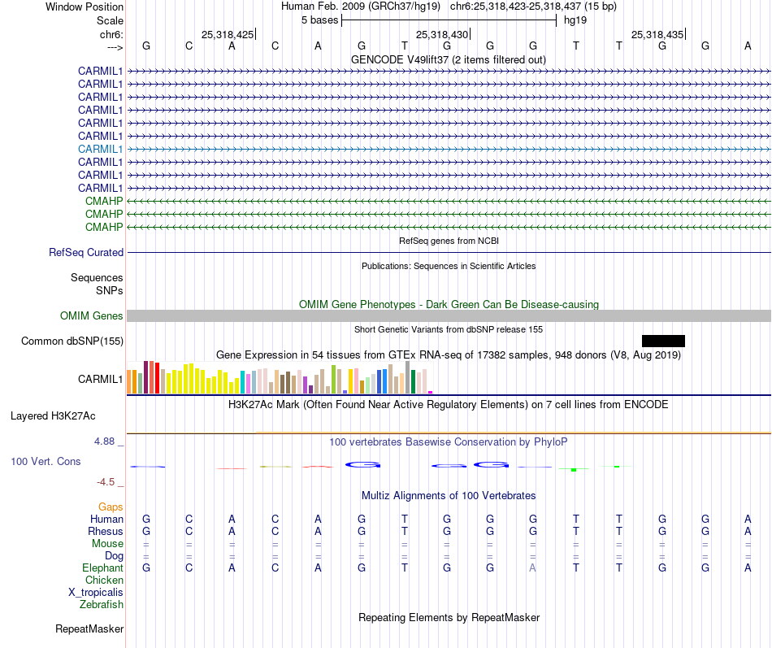Viewport: 772px width, 648px height.
Task: Click the gray OMIM Genes bar
Action: (449, 315)
